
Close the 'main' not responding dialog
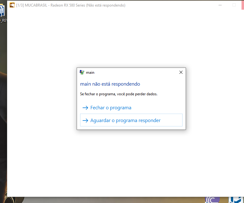pos(181,72)
